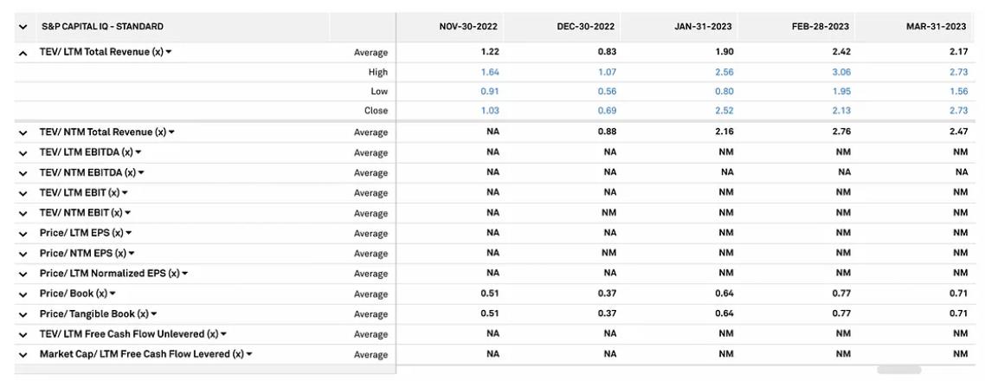The image size is (985, 381).
Task: Click the Low value 0.56 for Dec-30-2022
Action: click(x=607, y=91)
